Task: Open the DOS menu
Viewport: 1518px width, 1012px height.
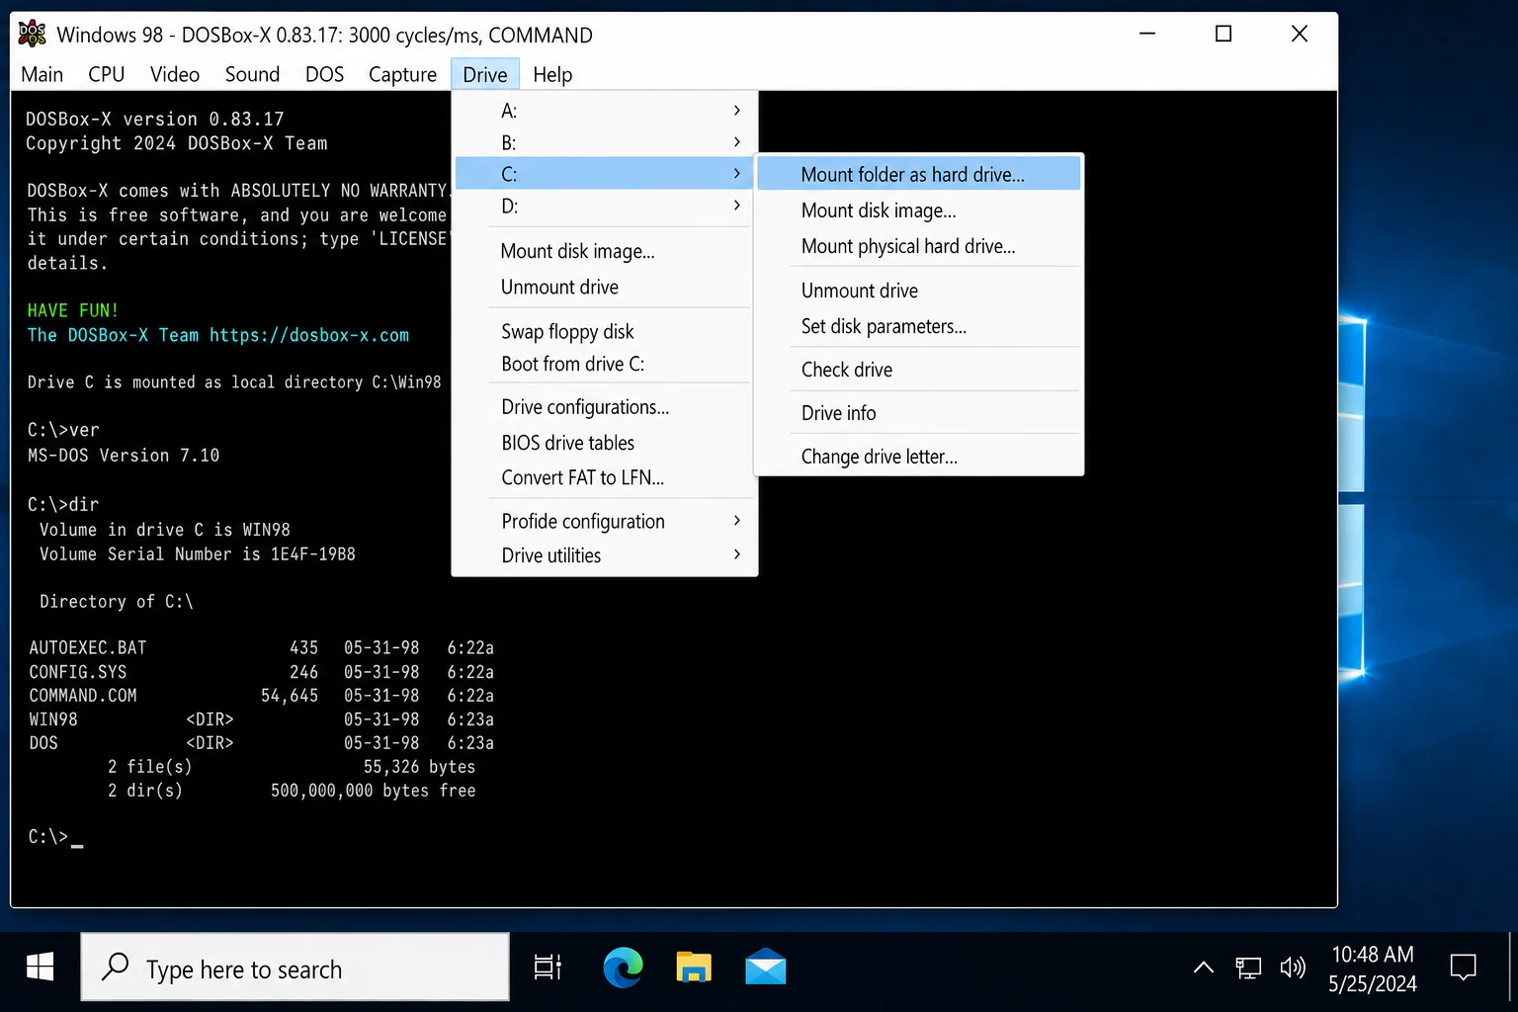Action: coord(324,74)
